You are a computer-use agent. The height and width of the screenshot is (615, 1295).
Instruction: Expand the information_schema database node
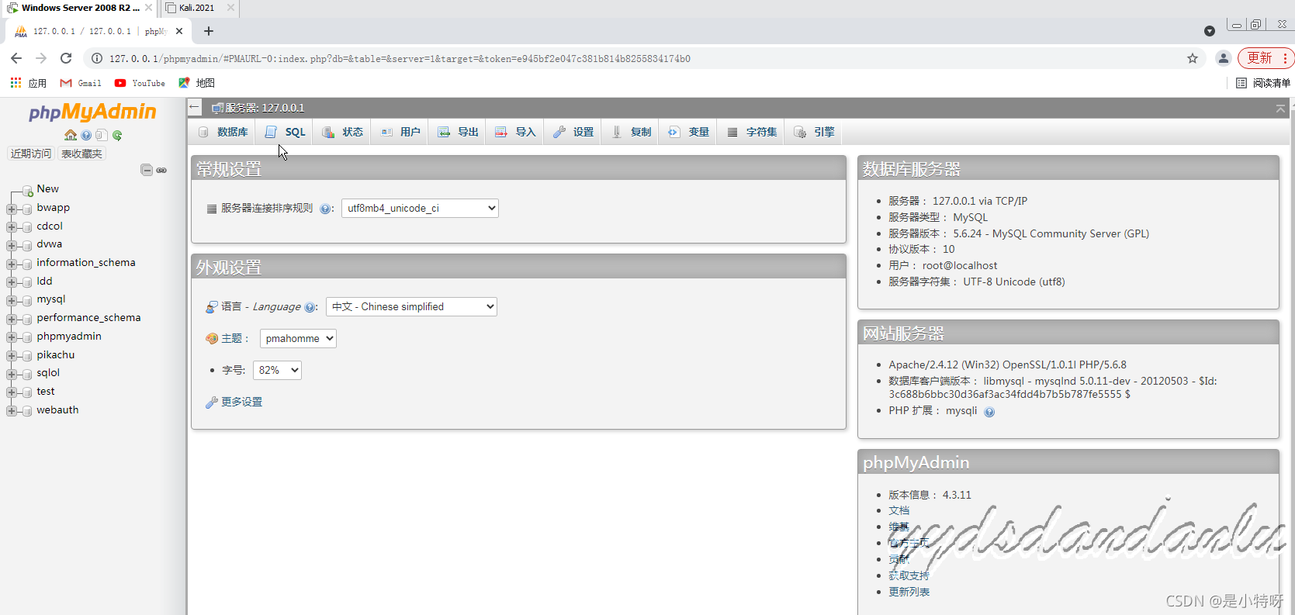click(12, 264)
